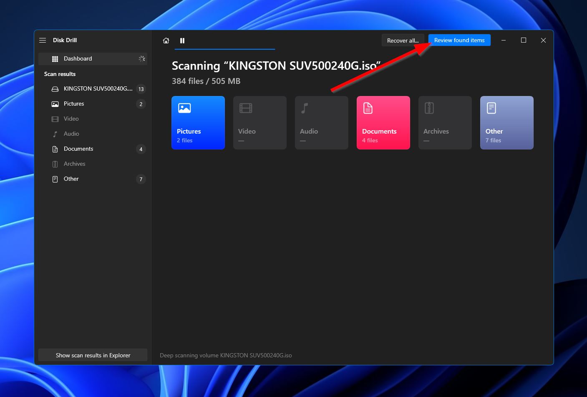This screenshot has height=397, width=587.
Task: Click the scanning spinner beside Dashboard
Action: (x=142, y=59)
